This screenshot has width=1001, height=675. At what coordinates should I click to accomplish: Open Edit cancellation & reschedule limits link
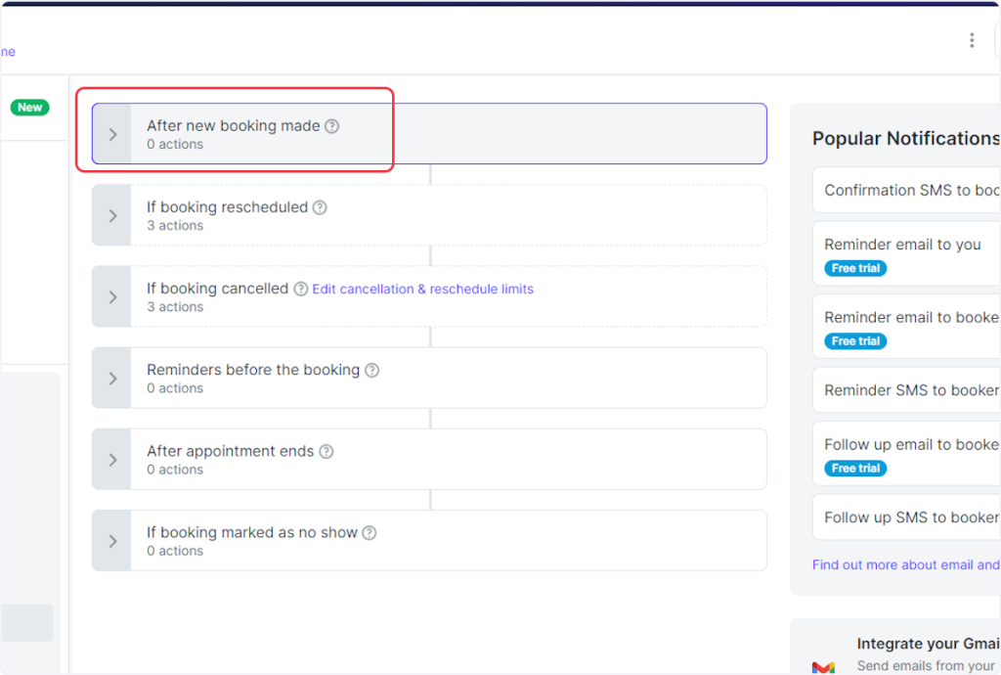pos(422,290)
